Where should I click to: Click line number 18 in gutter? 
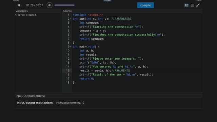coord(68,83)
